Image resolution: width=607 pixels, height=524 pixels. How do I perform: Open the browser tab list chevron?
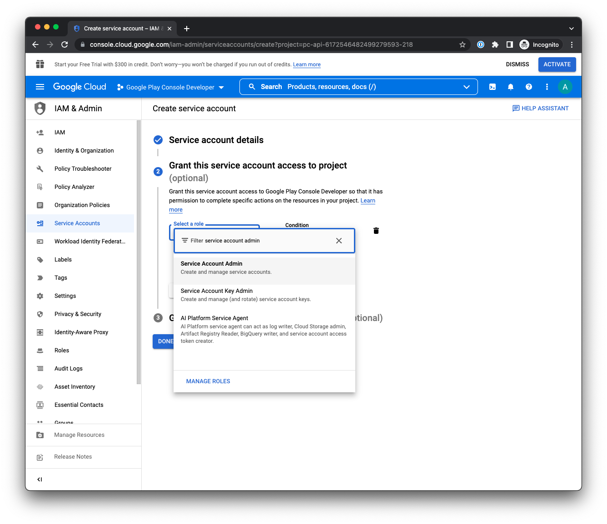pos(571,28)
